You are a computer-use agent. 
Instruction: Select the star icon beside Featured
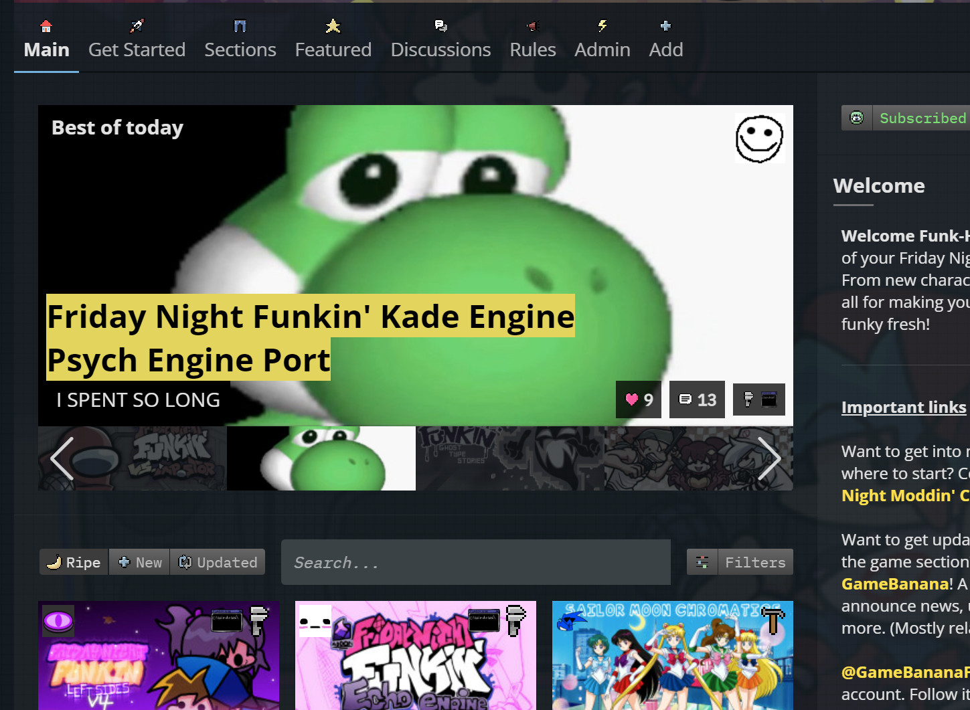(x=333, y=25)
